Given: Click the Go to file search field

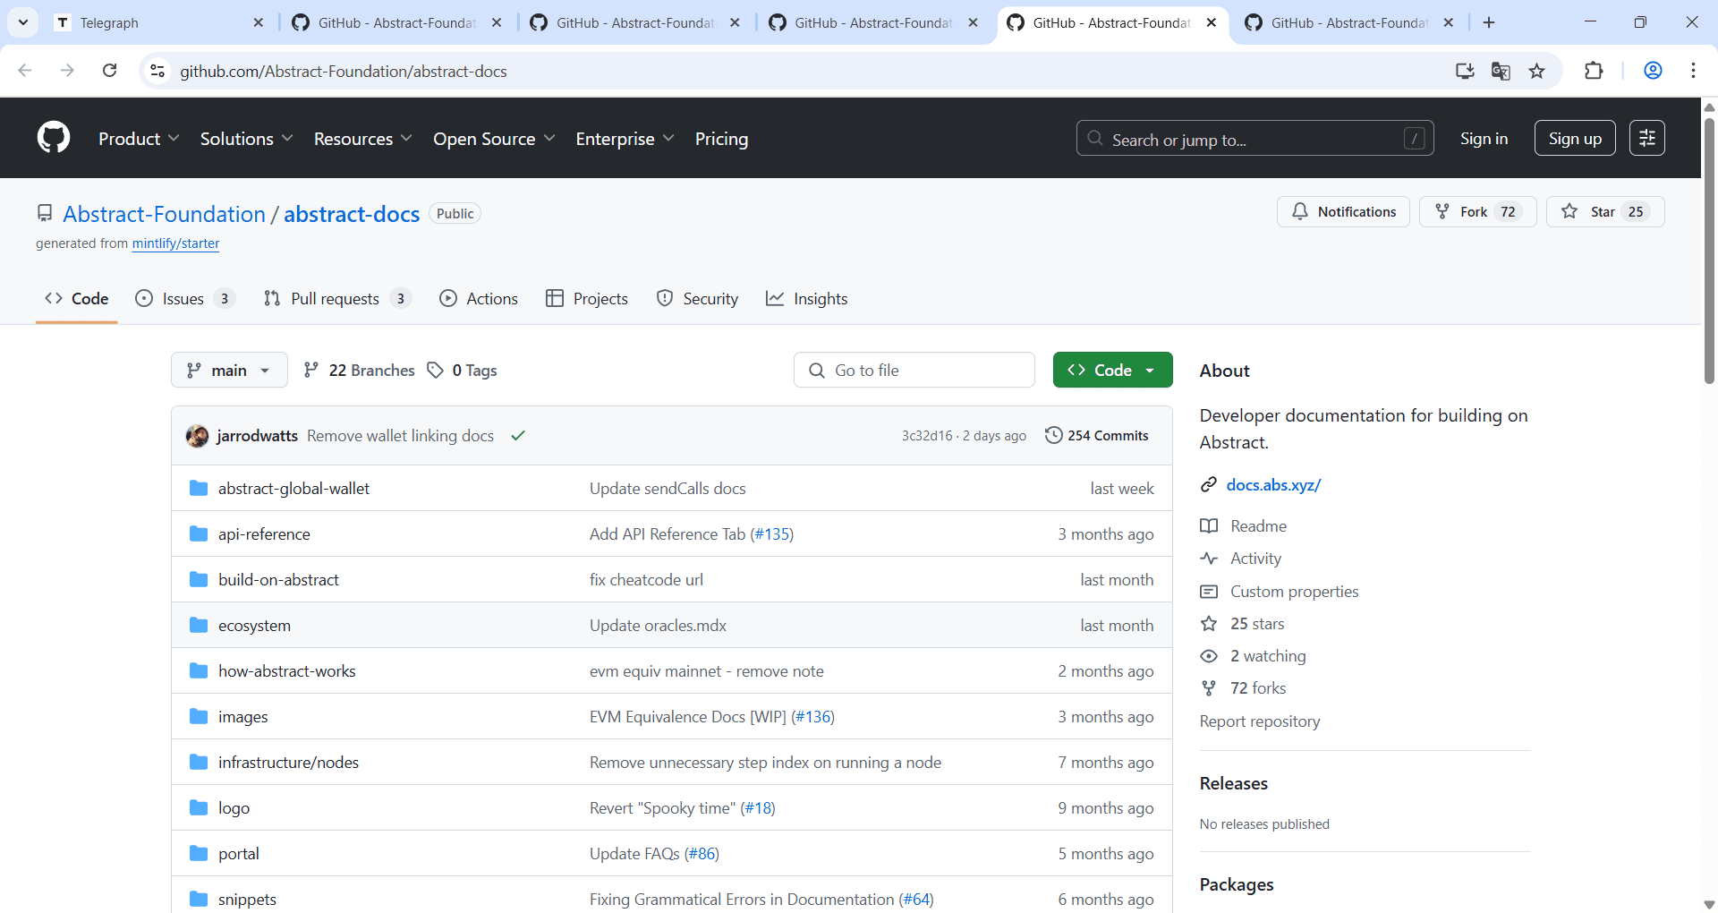Looking at the screenshot, I should [x=914, y=370].
